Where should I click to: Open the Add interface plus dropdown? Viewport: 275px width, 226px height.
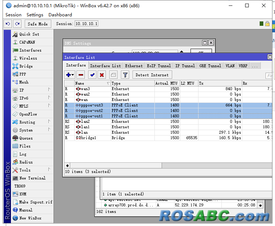[70, 75]
